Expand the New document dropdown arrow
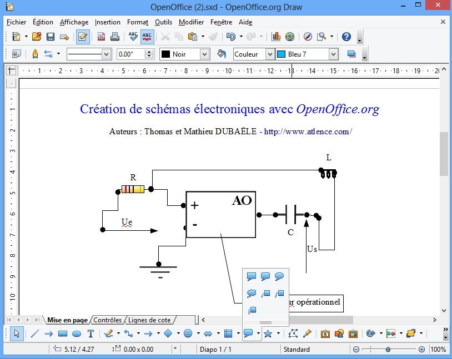This screenshot has width=452, height=359. tap(26, 37)
